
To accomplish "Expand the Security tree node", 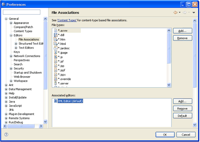I will pyautogui.click(x=11, y=68).
